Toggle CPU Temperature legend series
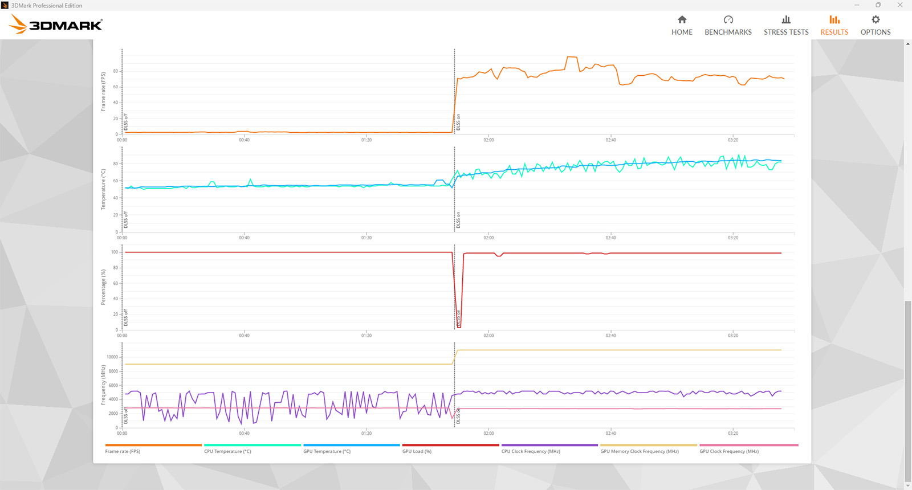Screen dimensions: 912x490 227,451
